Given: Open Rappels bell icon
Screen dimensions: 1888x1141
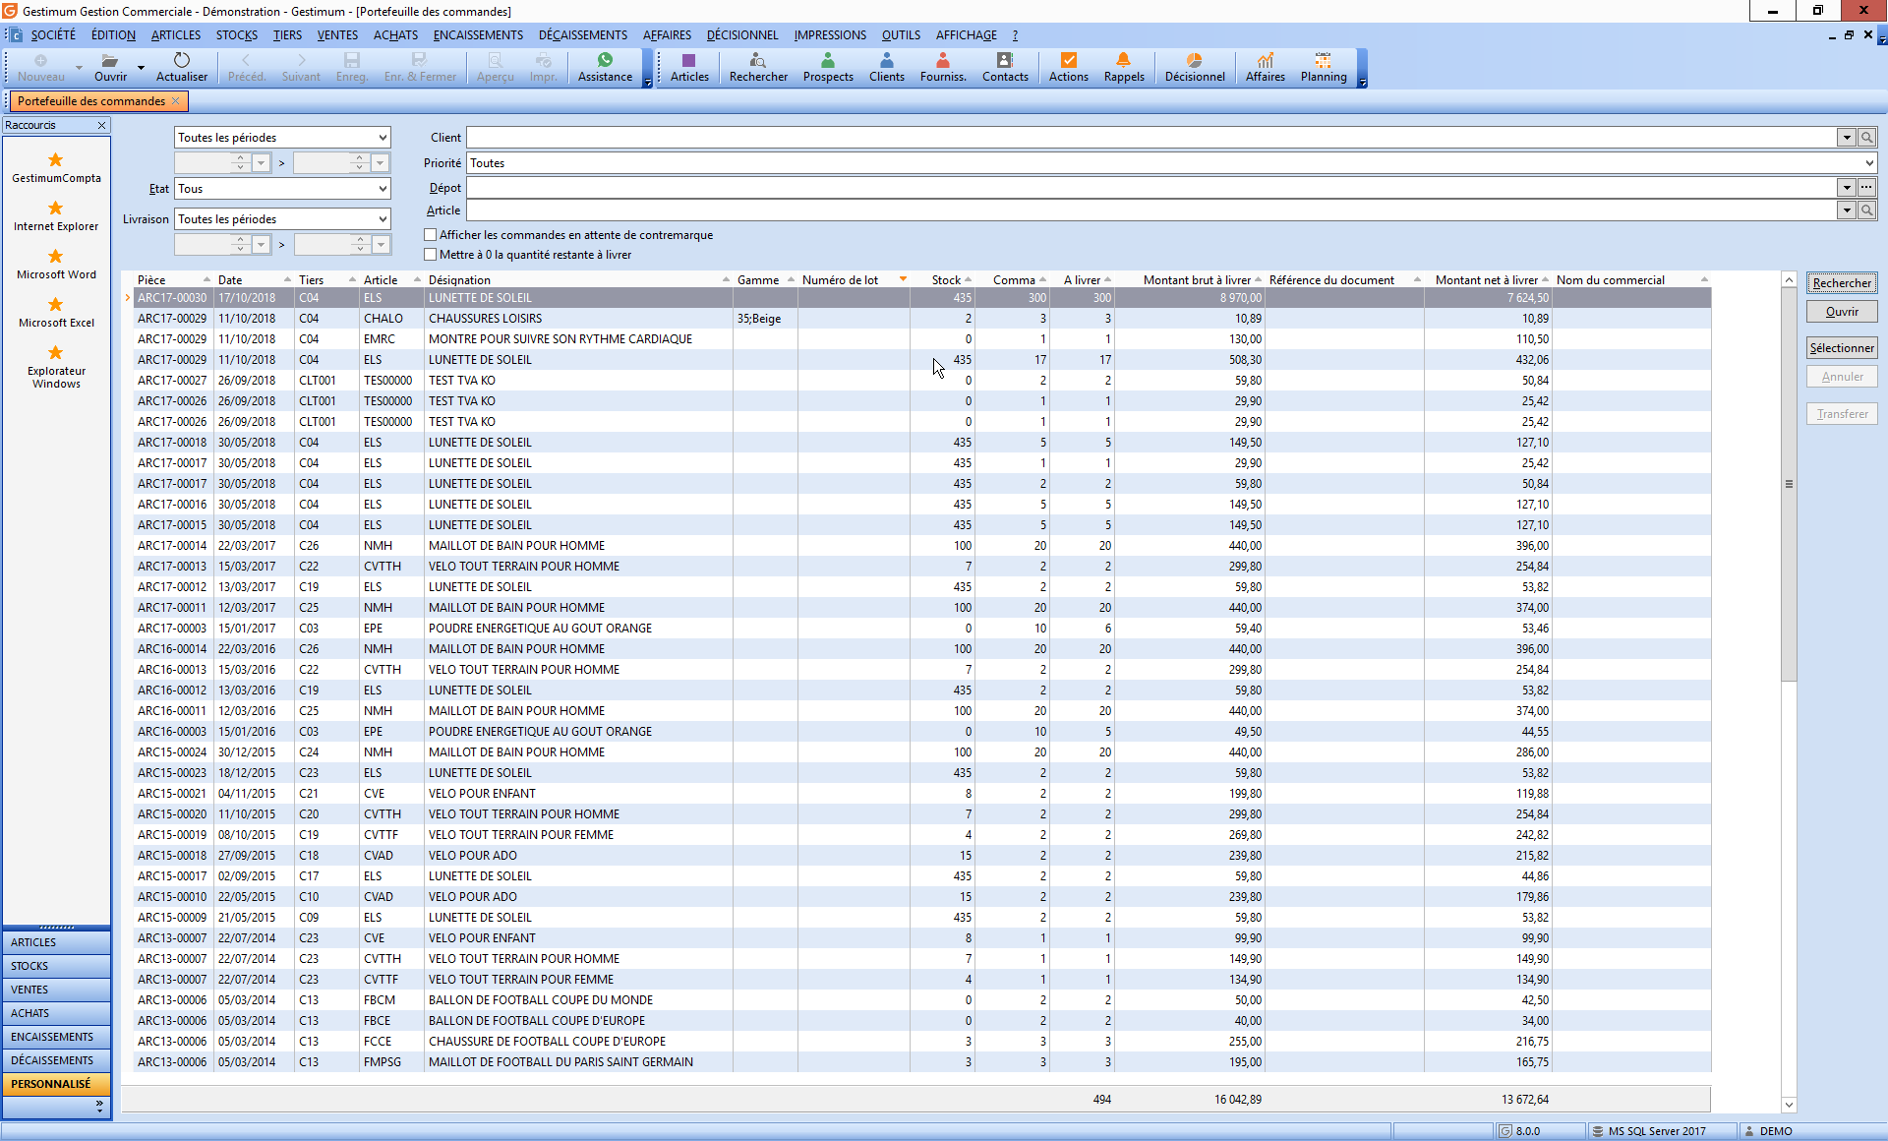Looking at the screenshot, I should coord(1124,67).
